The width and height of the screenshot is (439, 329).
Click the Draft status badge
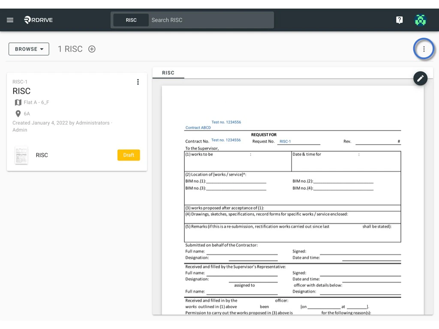pos(129,155)
